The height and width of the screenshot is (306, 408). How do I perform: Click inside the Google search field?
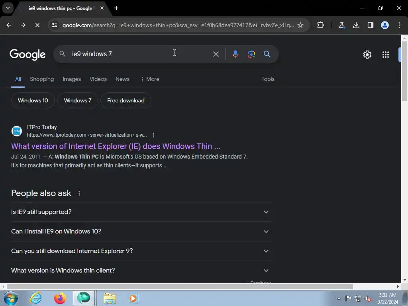141,54
